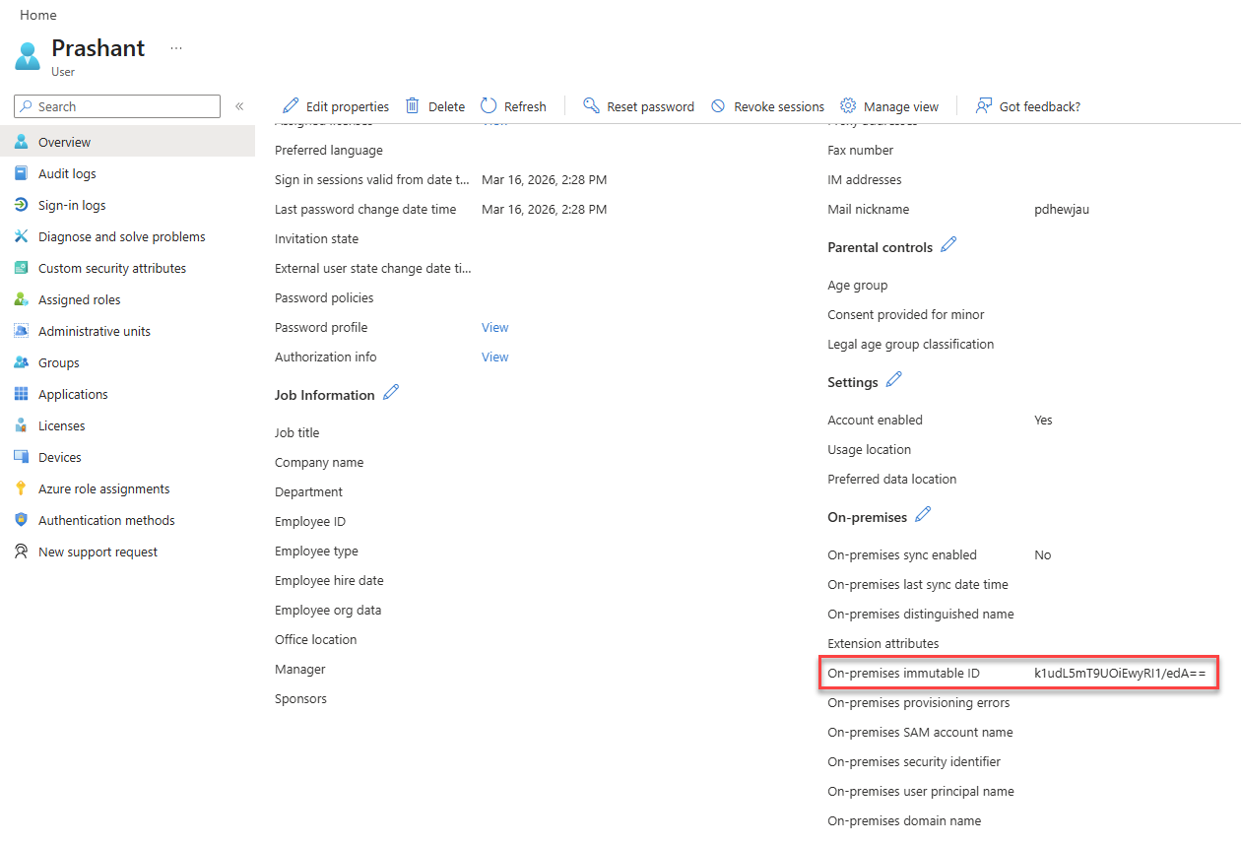This screenshot has width=1241, height=844.
Task: Edit On-premises section pencil icon
Action: [923, 515]
